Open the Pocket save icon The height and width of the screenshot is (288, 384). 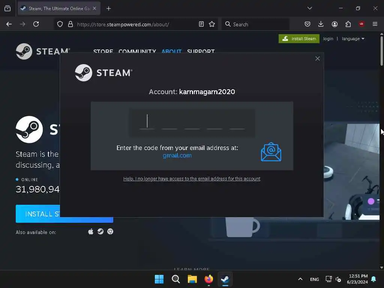[307, 24]
